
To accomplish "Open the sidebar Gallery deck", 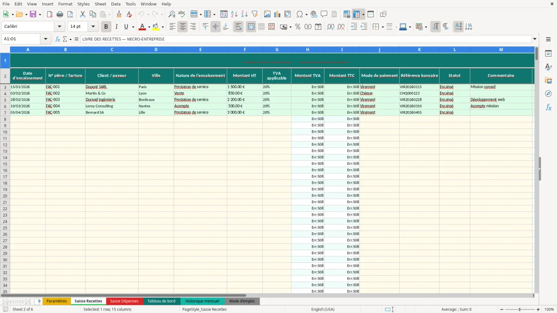I will (548, 81).
